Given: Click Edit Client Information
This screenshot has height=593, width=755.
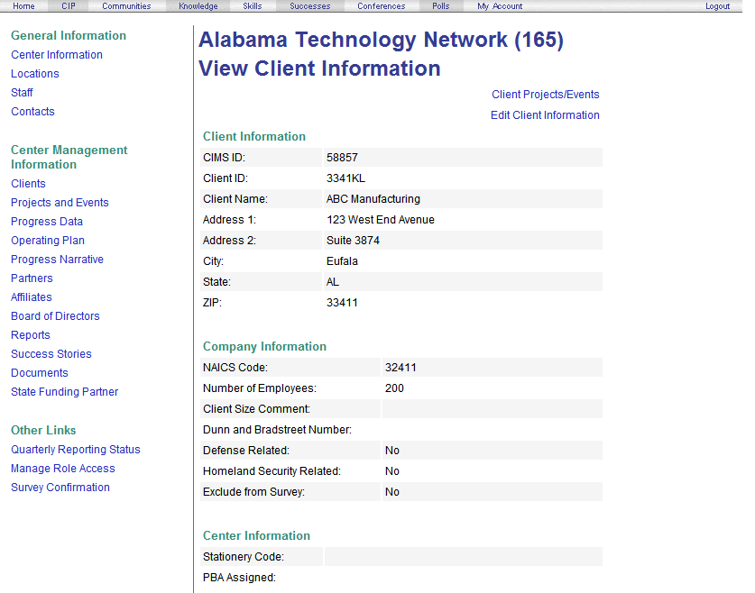Looking at the screenshot, I should pyautogui.click(x=545, y=115).
